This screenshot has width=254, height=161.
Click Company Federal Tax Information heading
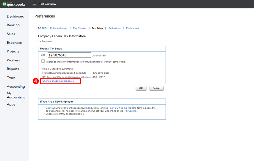(62, 36)
